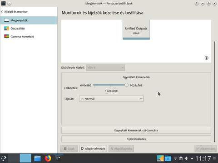Click the Súgó help button
218x163 pixels.
pos(69,149)
